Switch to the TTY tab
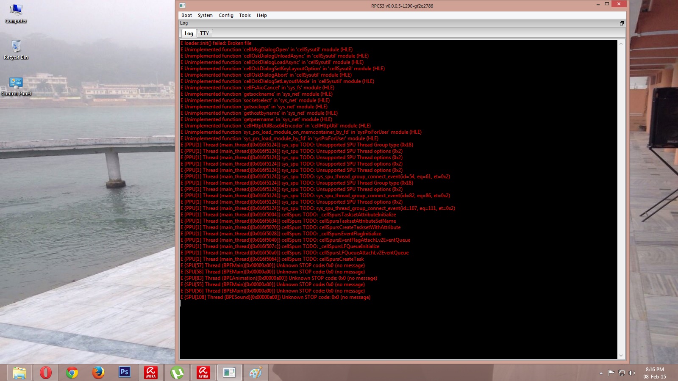The width and height of the screenshot is (678, 381). [205, 33]
